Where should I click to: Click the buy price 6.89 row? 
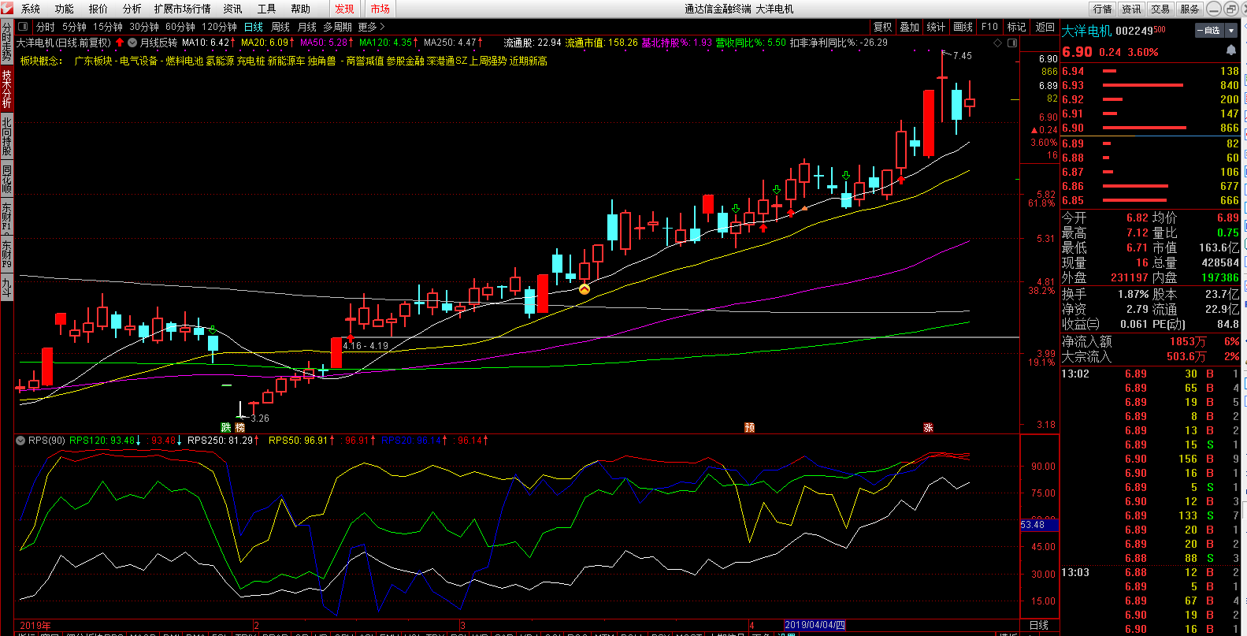(1150, 143)
